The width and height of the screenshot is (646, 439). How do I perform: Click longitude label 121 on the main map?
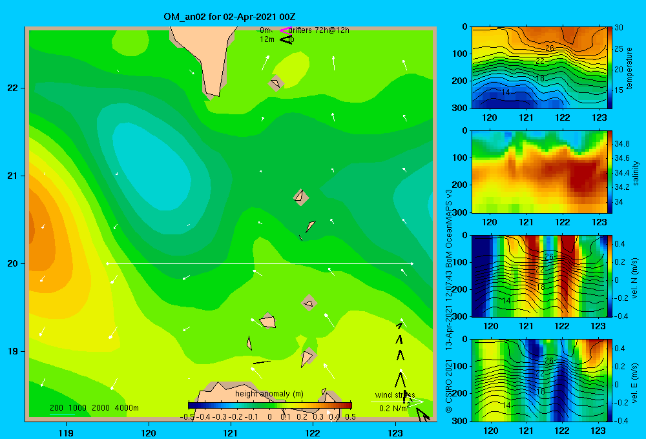tap(231, 433)
